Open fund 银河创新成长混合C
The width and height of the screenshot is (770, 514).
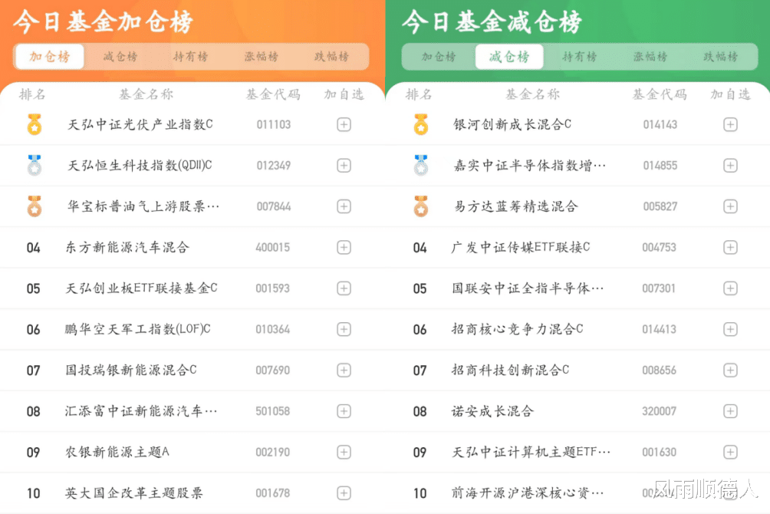512,124
